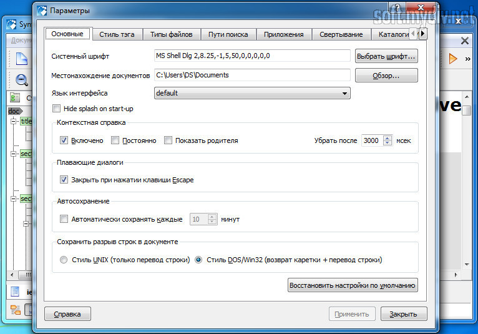This screenshot has width=478, height=334.
Task: Click the document icon in bottom tab
Action: (16, 291)
